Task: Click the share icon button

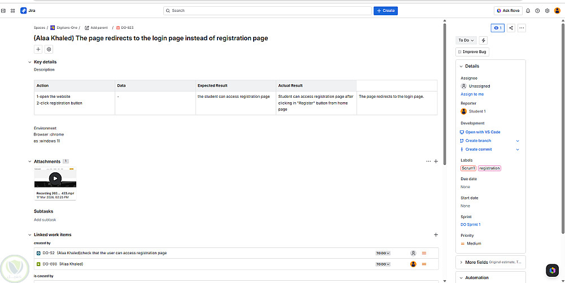Action: (511, 28)
